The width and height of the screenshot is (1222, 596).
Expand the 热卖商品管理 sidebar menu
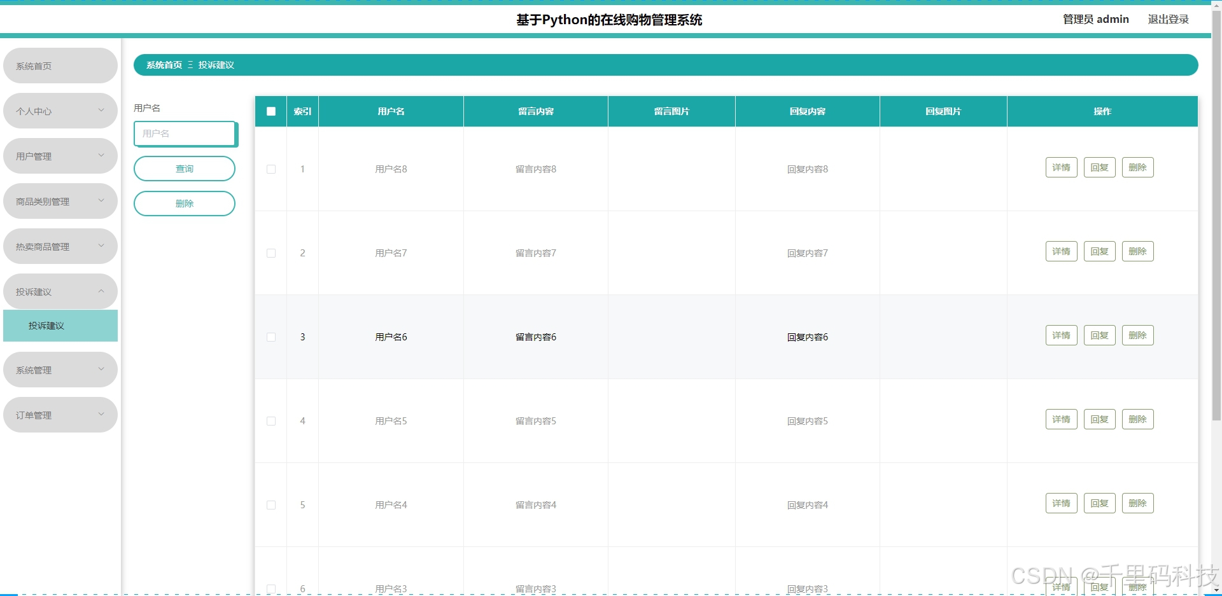[60, 246]
